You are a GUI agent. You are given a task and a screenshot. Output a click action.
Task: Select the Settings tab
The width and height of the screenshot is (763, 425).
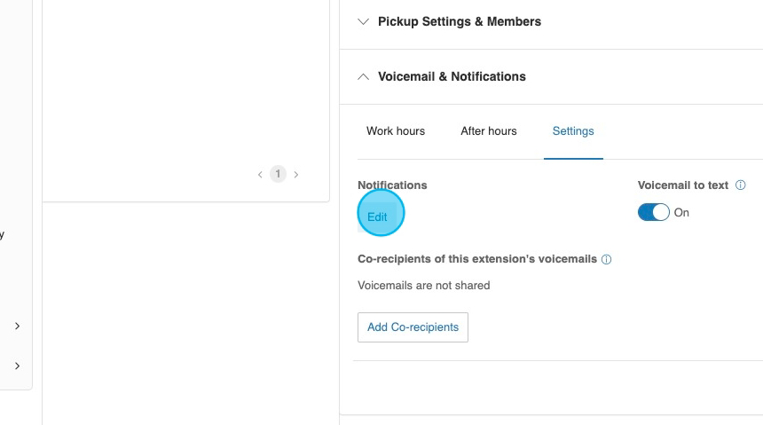[573, 131]
